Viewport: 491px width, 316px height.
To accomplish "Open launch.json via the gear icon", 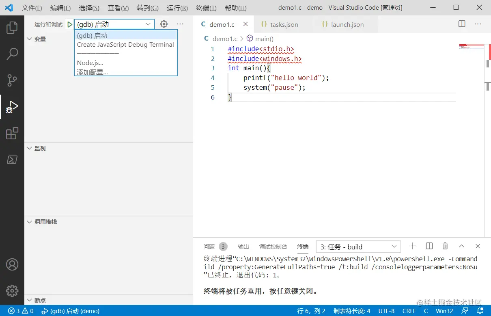I will [164, 24].
